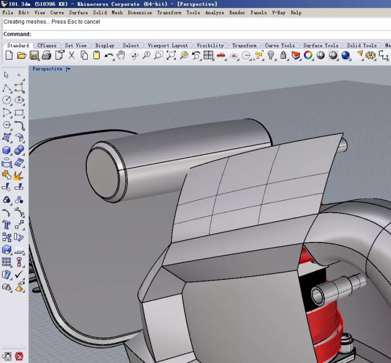Select the Box solid tool
Screen dimensions: 391x363
coord(6,150)
